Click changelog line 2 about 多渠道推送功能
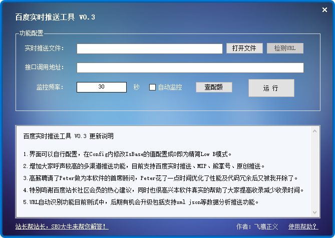Image resolution: width=335 pixels, height=238 pixels. (x=144, y=166)
